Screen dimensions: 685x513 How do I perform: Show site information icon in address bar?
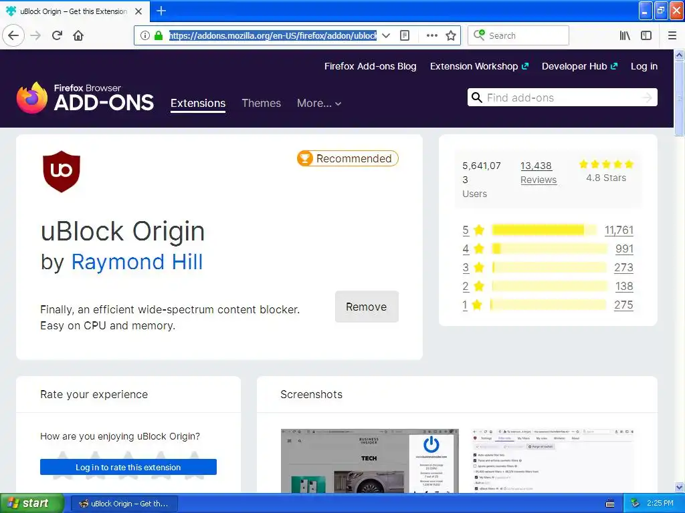click(x=145, y=35)
